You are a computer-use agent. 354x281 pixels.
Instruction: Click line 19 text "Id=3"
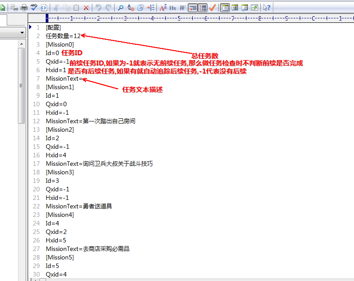pos(52,181)
